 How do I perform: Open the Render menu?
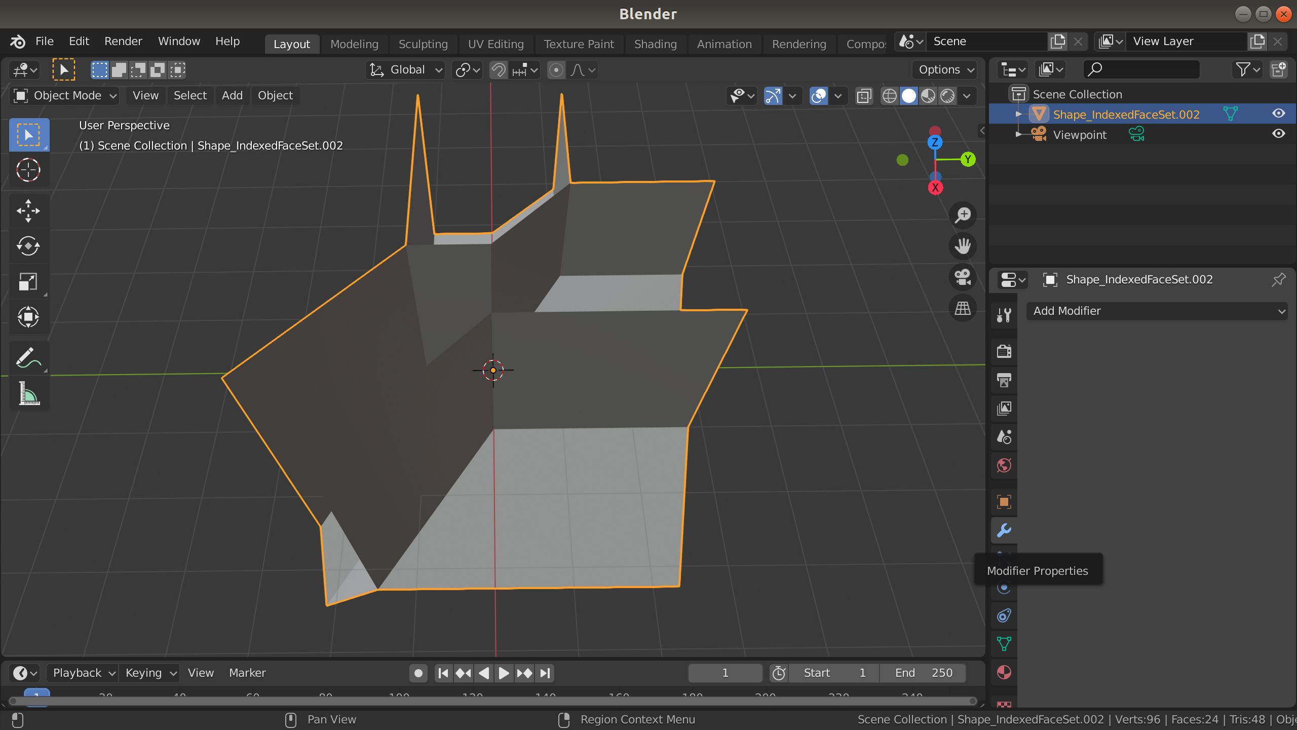[123, 42]
